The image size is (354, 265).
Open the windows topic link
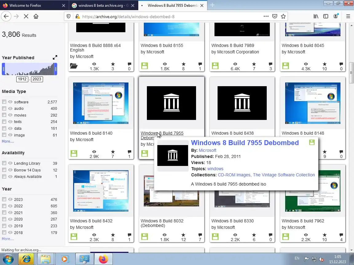215,169
